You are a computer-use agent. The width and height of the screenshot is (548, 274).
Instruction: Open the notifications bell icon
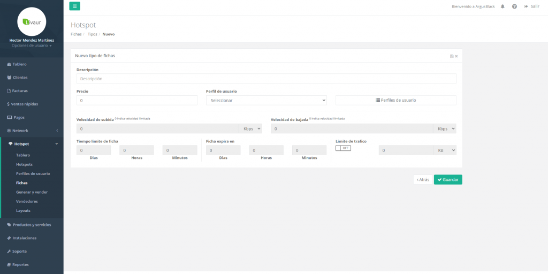503,6
